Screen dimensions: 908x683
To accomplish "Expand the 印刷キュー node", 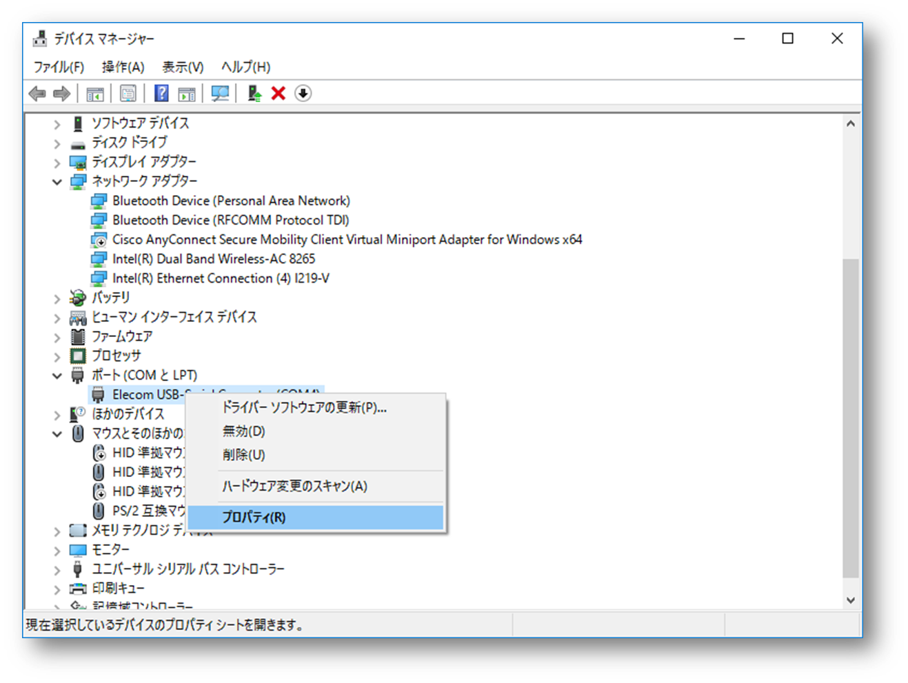I will point(57,589).
